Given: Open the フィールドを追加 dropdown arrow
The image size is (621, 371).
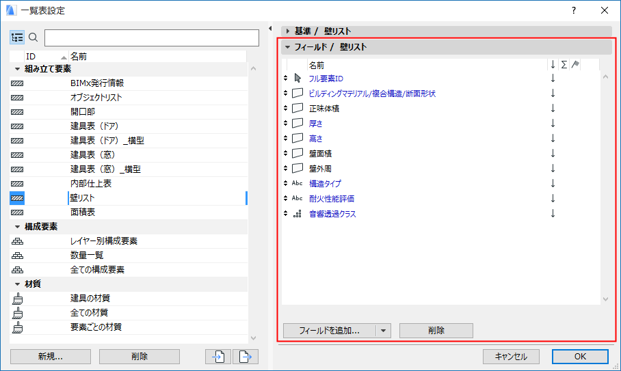Looking at the screenshot, I should click(384, 331).
